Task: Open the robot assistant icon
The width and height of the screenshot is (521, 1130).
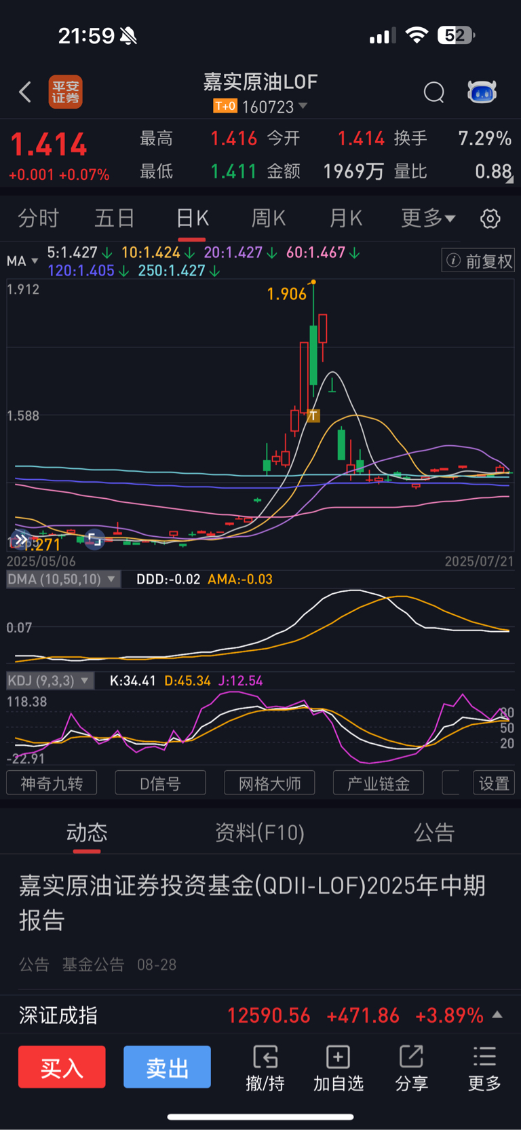Action: pos(482,92)
